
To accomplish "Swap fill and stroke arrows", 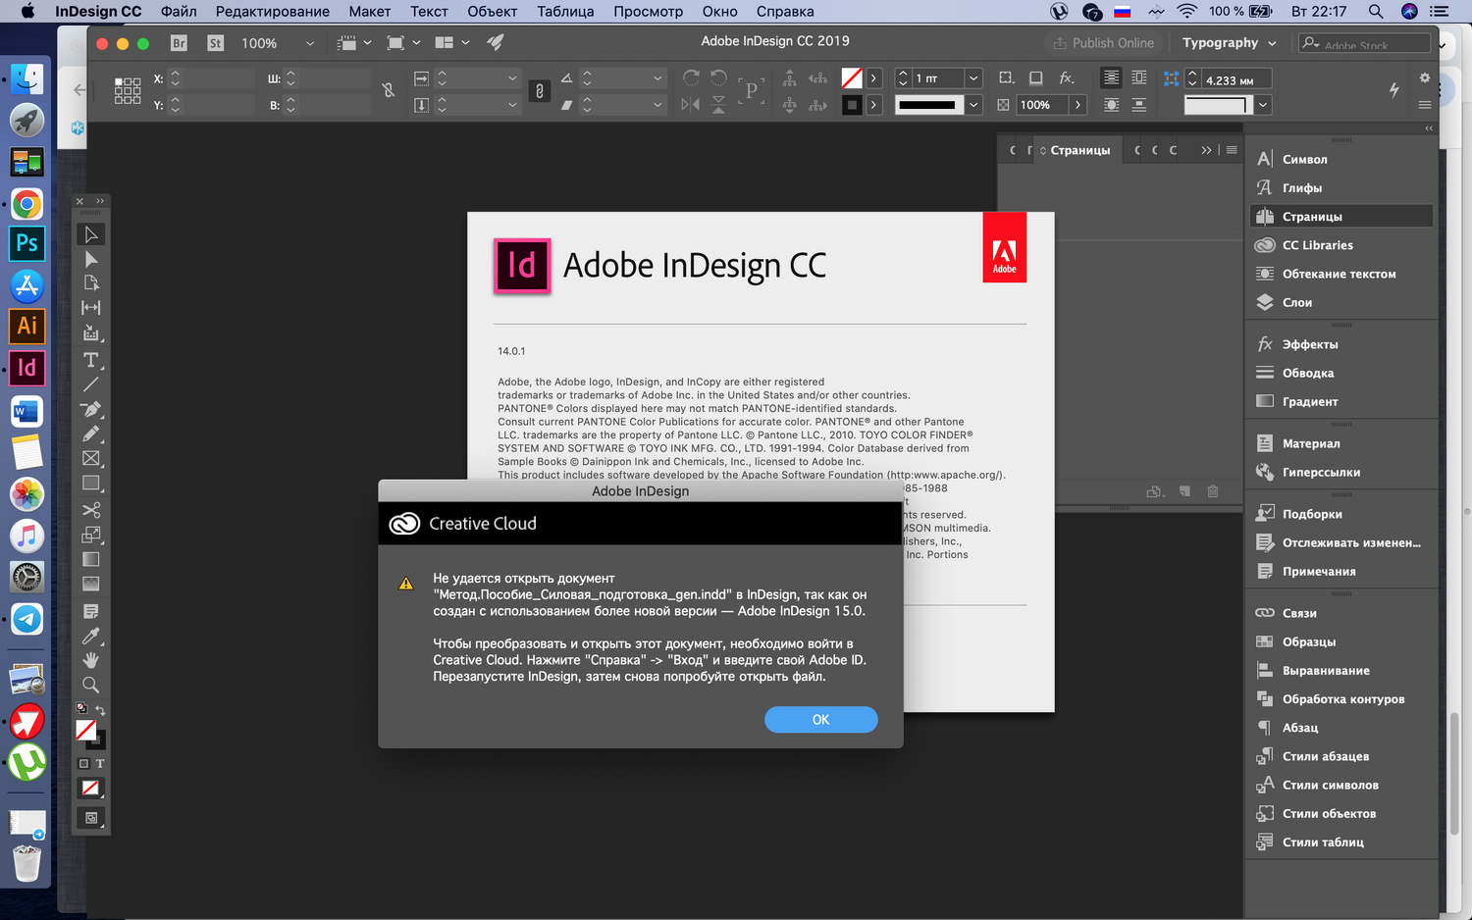I will click(100, 709).
